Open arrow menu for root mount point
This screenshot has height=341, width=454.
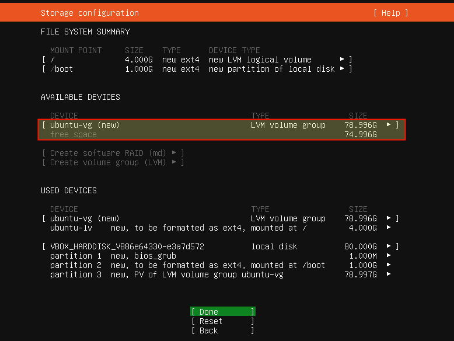point(342,60)
